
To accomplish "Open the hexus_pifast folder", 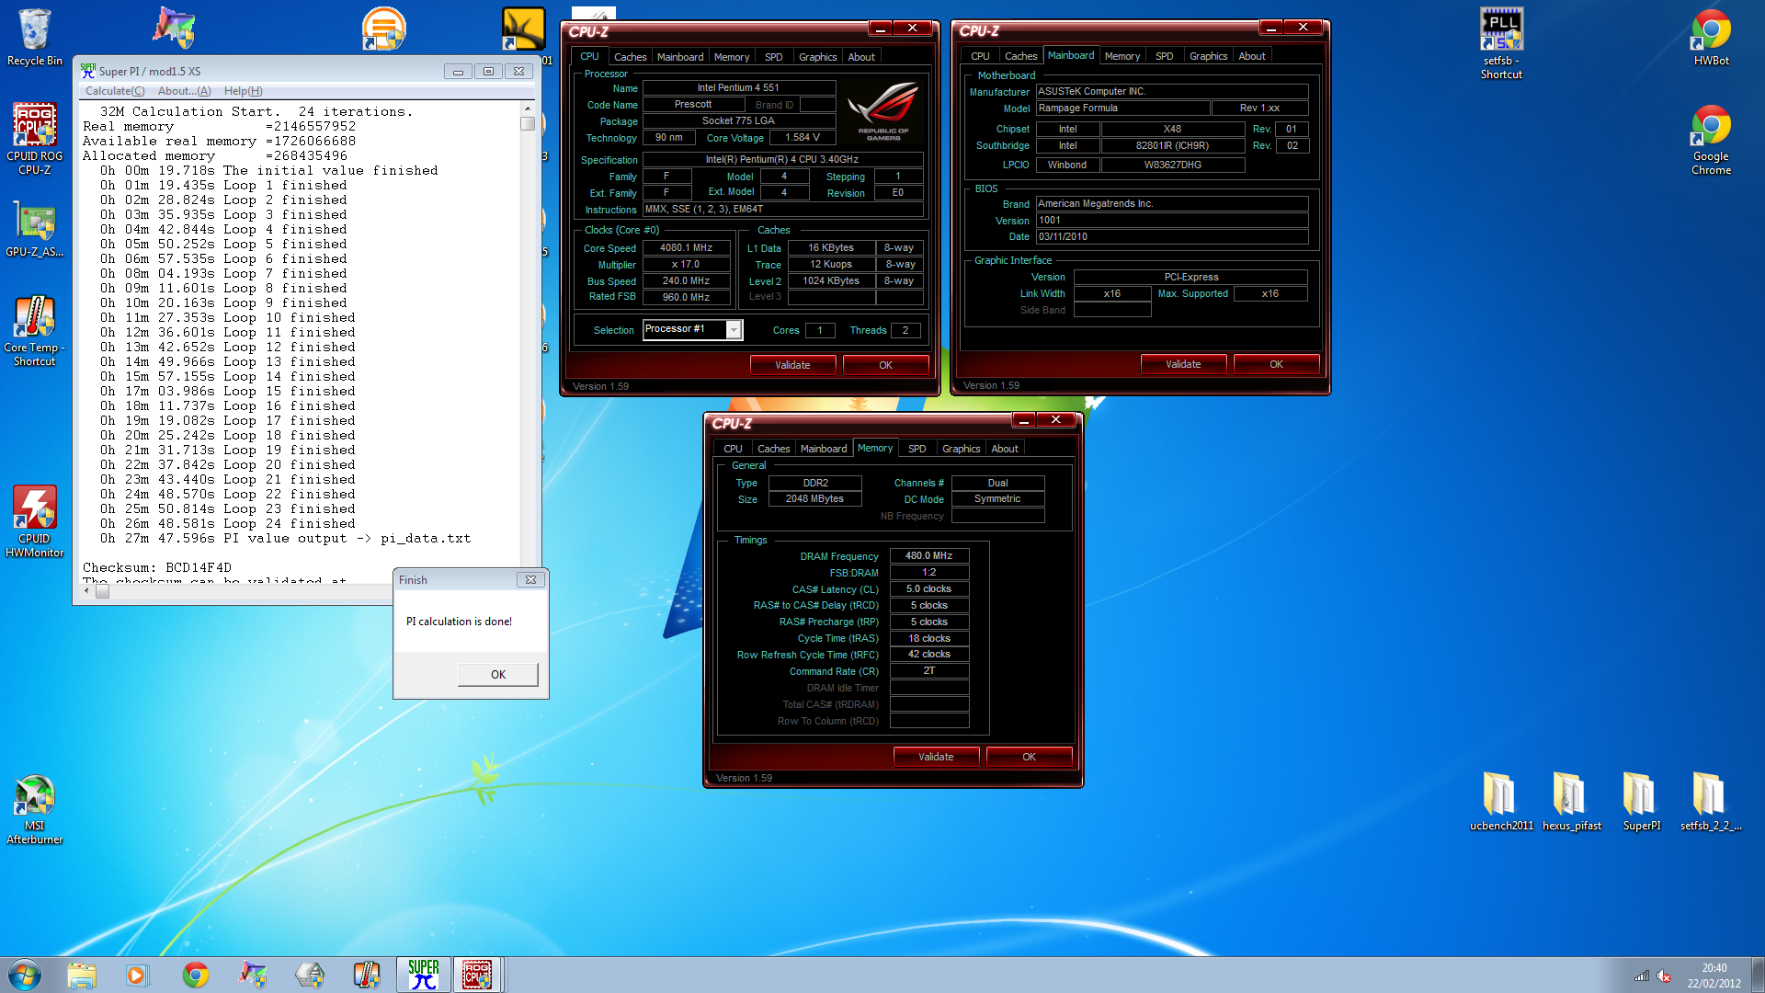I will click(1571, 801).
